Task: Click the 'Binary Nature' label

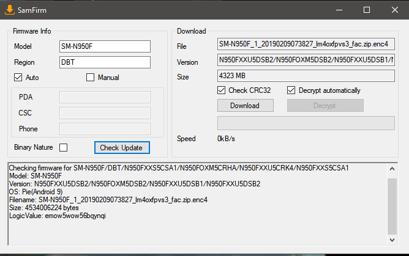Action: 34,147
